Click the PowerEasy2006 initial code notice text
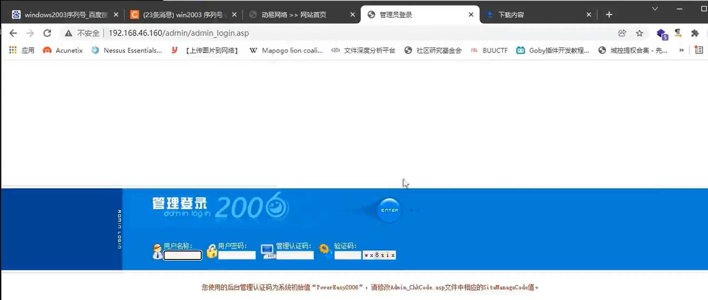 click(370, 287)
